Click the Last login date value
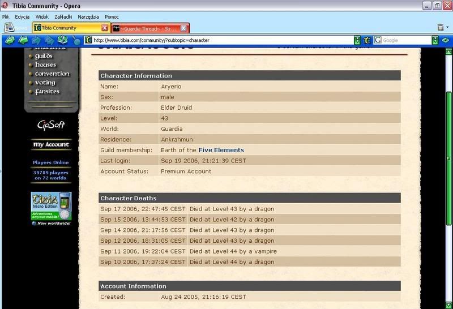The width and height of the screenshot is (453, 309). tap(203, 161)
